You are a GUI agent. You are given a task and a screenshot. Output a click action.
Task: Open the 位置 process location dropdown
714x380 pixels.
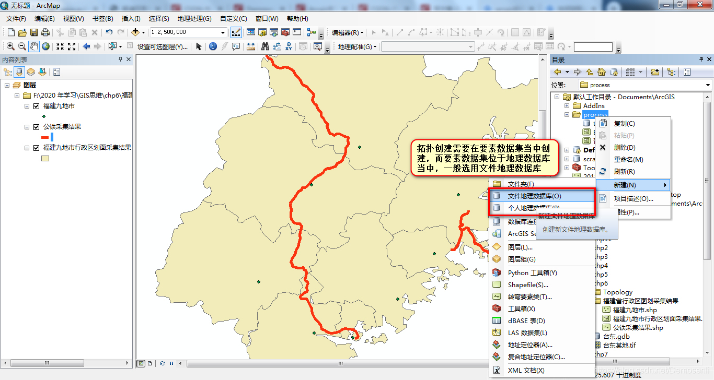708,85
